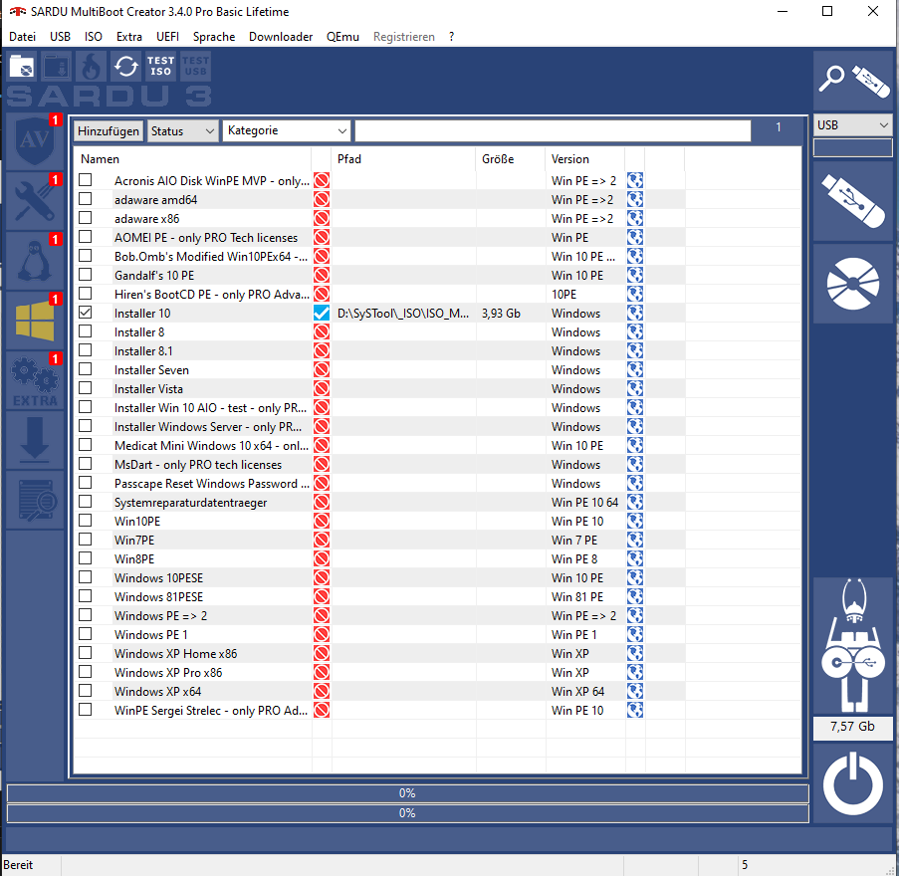Screen dimensions: 899x876
Task: Open the Sprache menu
Action: [x=214, y=37]
